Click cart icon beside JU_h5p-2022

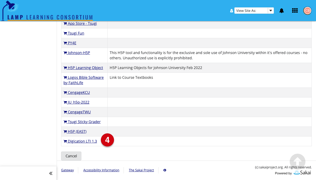coord(65,103)
